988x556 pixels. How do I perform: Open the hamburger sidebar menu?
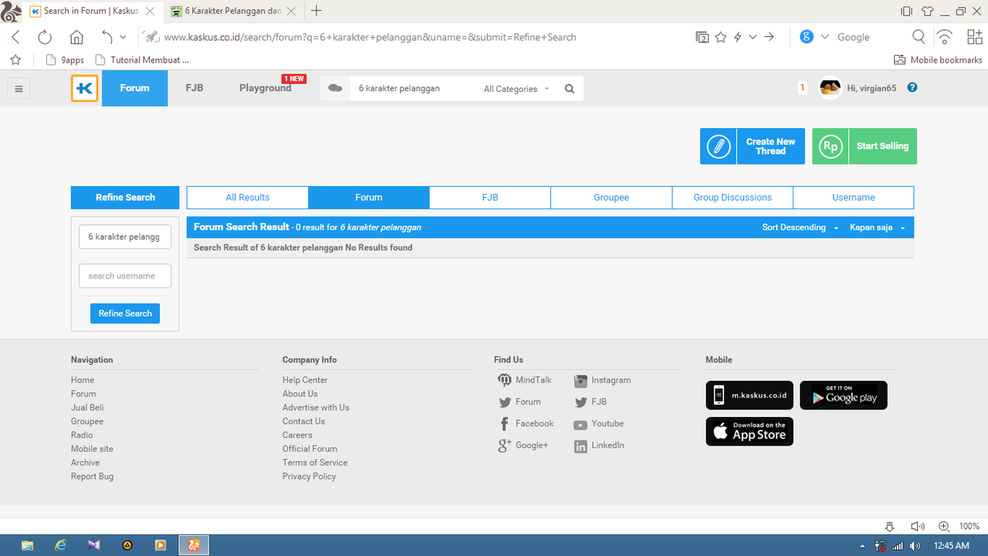click(19, 89)
